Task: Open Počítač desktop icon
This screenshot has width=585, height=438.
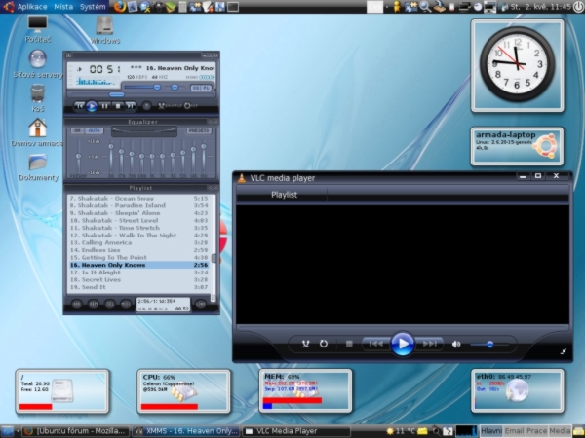Action: pyautogui.click(x=38, y=29)
